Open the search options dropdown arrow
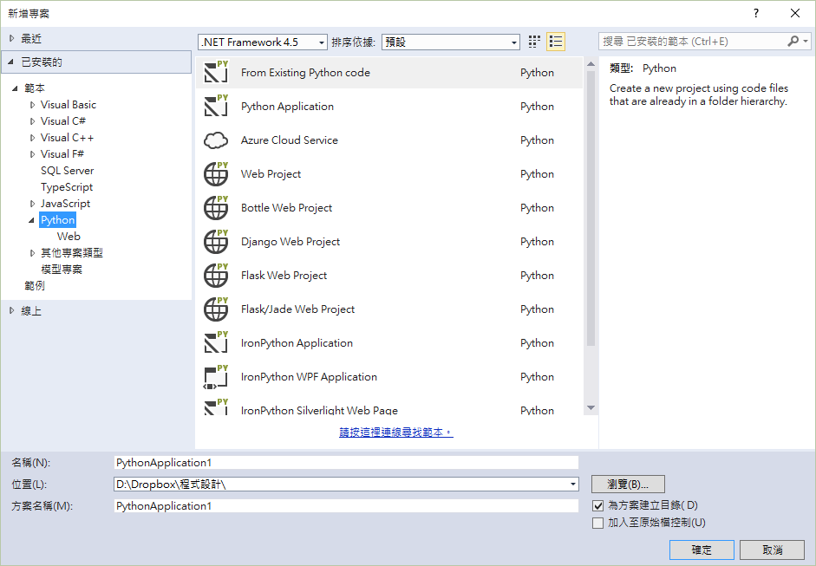Image resolution: width=816 pixels, height=566 pixels. click(806, 41)
